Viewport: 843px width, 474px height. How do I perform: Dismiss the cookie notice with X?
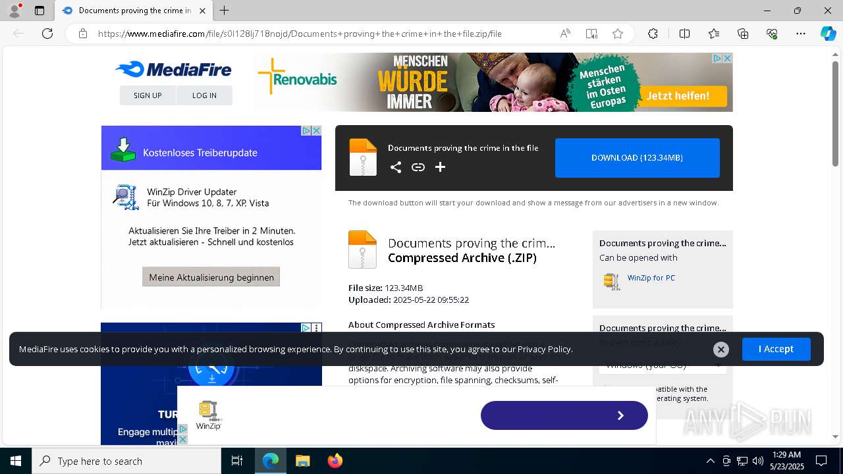[721, 350]
